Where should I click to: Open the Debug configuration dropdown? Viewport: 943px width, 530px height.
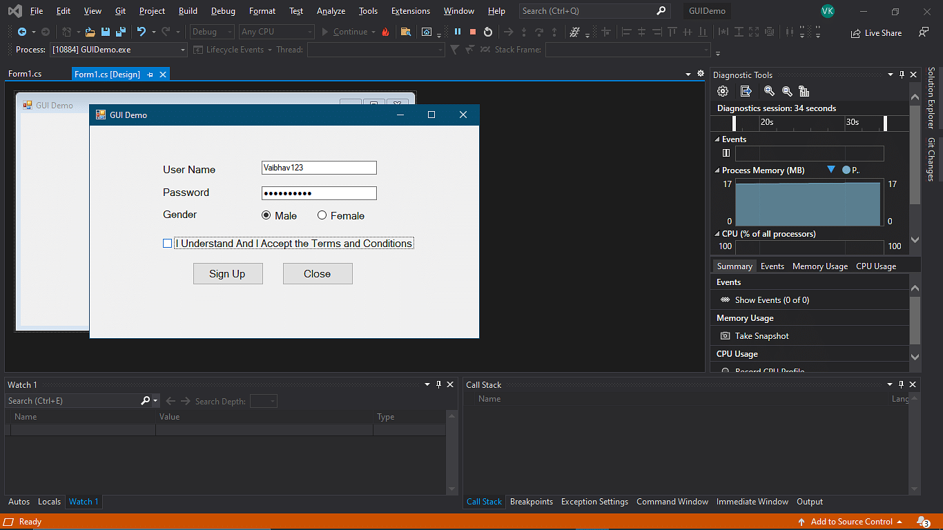(213, 32)
